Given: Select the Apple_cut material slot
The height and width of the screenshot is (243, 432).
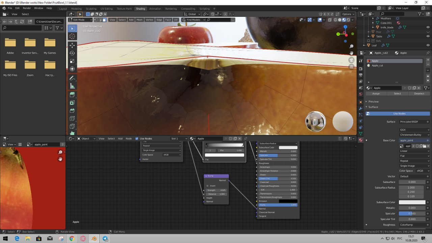Looking at the screenshot, I should pyautogui.click(x=394, y=65).
